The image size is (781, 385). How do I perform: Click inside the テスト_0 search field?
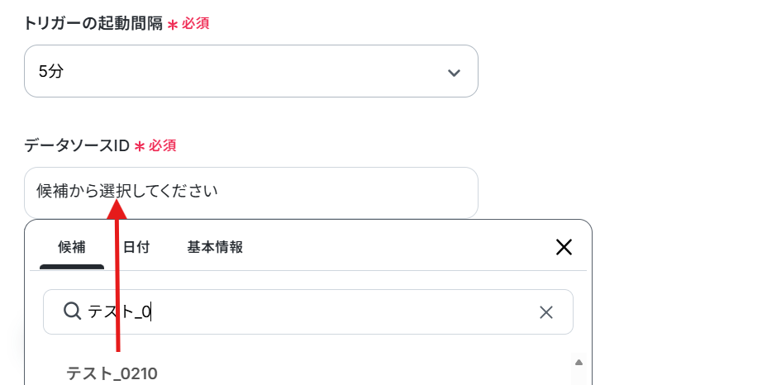pyautogui.click(x=308, y=312)
